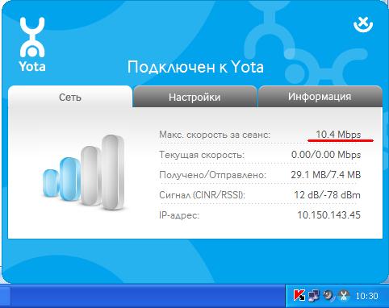Click the 29.1 MB/7.4 MB traffic value
The width and height of the screenshot is (389, 308).
(x=326, y=175)
